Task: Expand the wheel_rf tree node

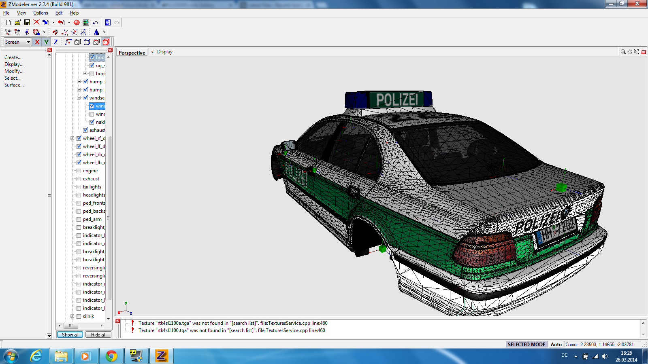Action: coord(72,138)
